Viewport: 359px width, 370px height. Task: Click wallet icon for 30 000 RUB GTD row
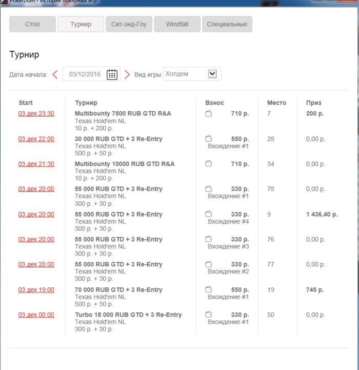coord(209,139)
